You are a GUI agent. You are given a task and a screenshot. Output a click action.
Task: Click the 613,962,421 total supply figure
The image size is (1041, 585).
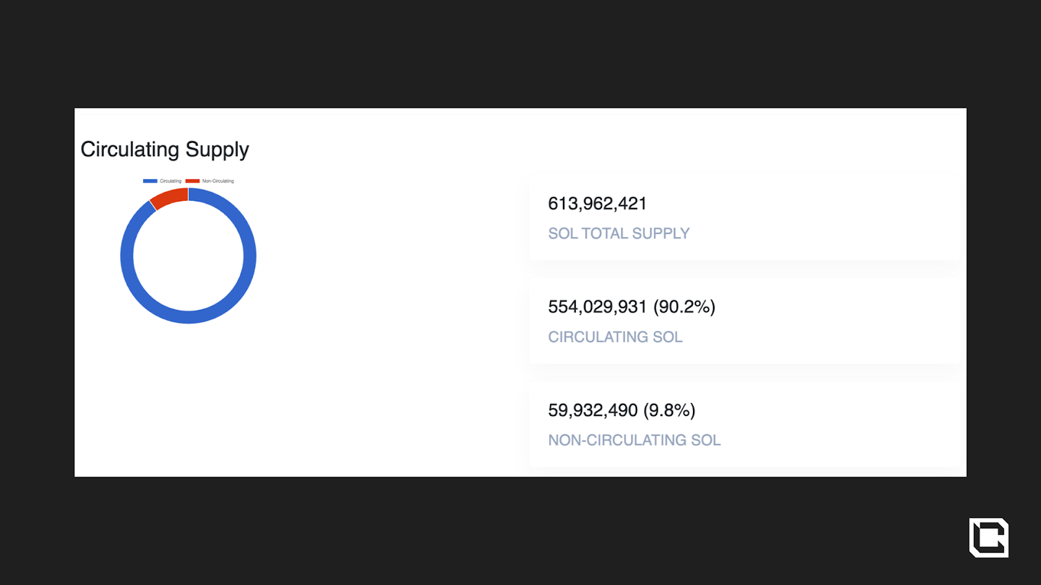click(597, 204)
